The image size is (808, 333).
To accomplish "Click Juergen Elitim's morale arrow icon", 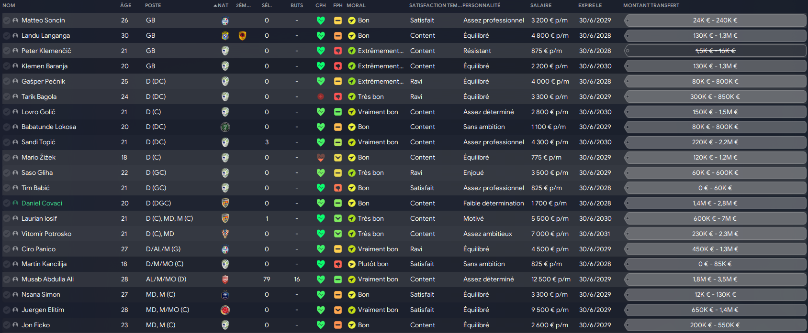I will (352, 310).
